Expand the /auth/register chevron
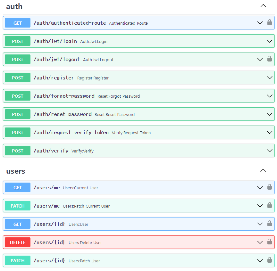This screenshot has width=277, height=271. 269,78
